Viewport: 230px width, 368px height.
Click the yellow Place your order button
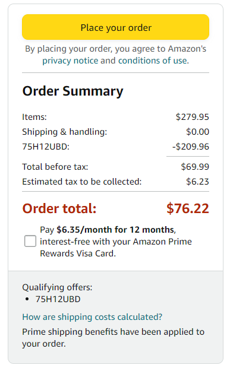pos(115,27)
